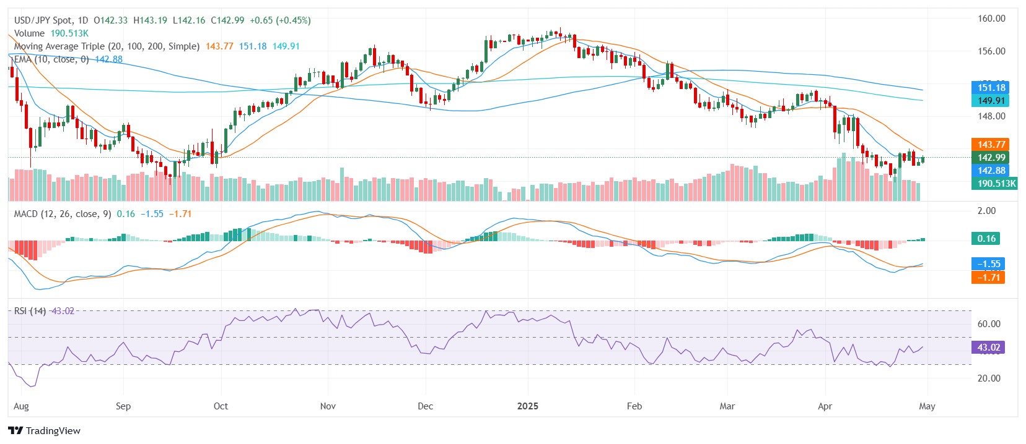Click the 2025 label on the time axis
Viewport: 1026px width, 444px height.
(x=528, y=406)
